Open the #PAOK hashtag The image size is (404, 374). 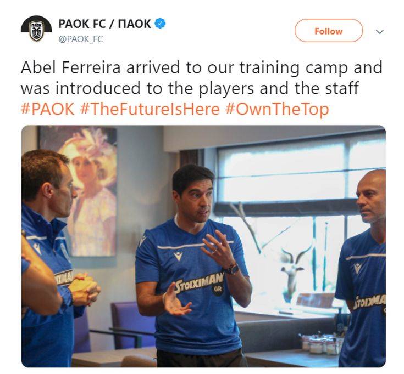tap(48, 109)
